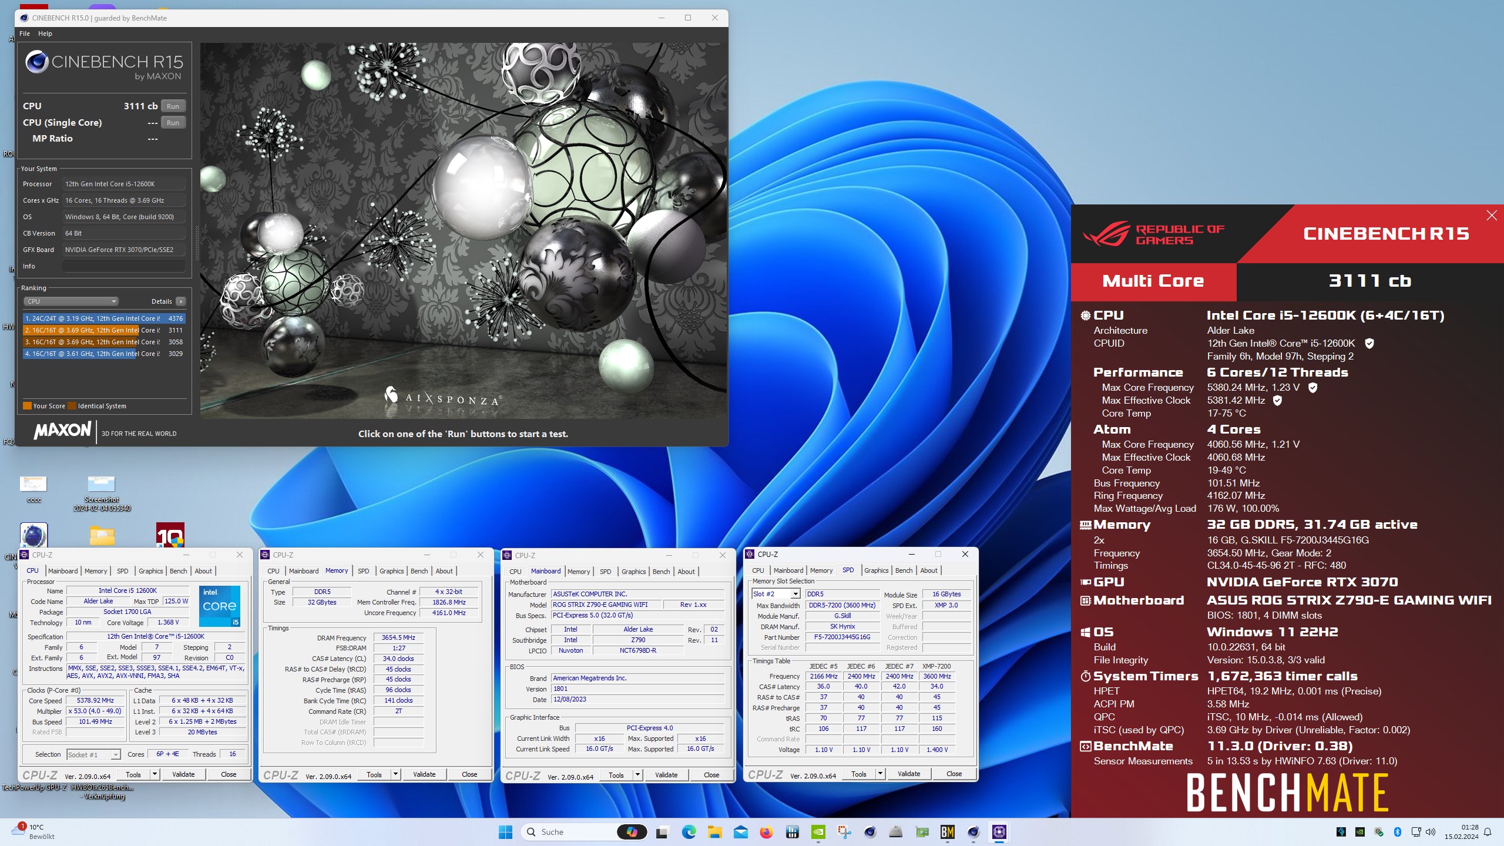Open the Cinebench Help menu
1504x846 pixels.
tap(45, 33)
